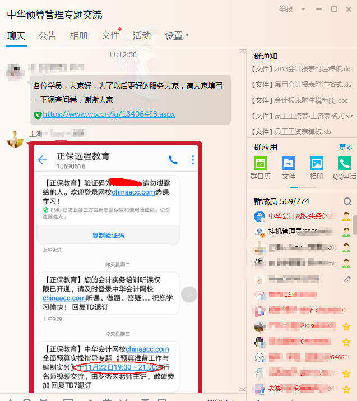Open 员工工资表-工资表格式.xls file notice
The image size is (357, 401).
[x=302, y=116]
